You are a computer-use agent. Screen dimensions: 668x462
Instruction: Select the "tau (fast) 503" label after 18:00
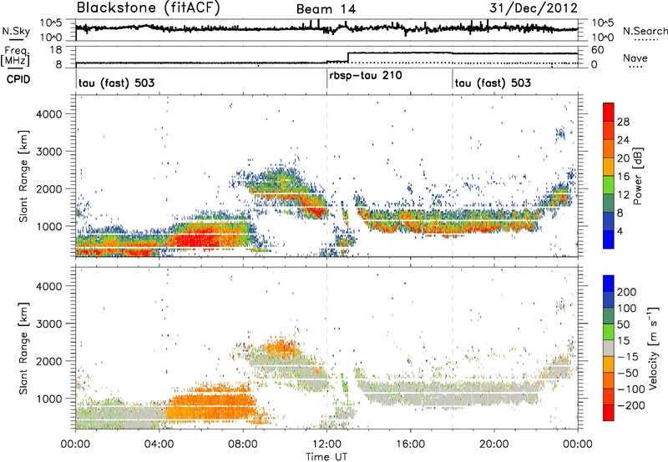tap(493, 83)
